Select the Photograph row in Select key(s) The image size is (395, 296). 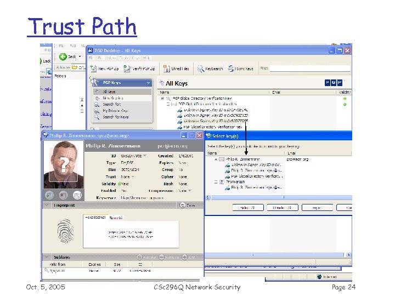coord(232,182)
